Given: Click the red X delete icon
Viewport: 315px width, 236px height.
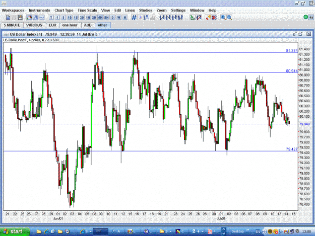Looking at the screenshot, I should pyautogui.click(x=214, y=18).
